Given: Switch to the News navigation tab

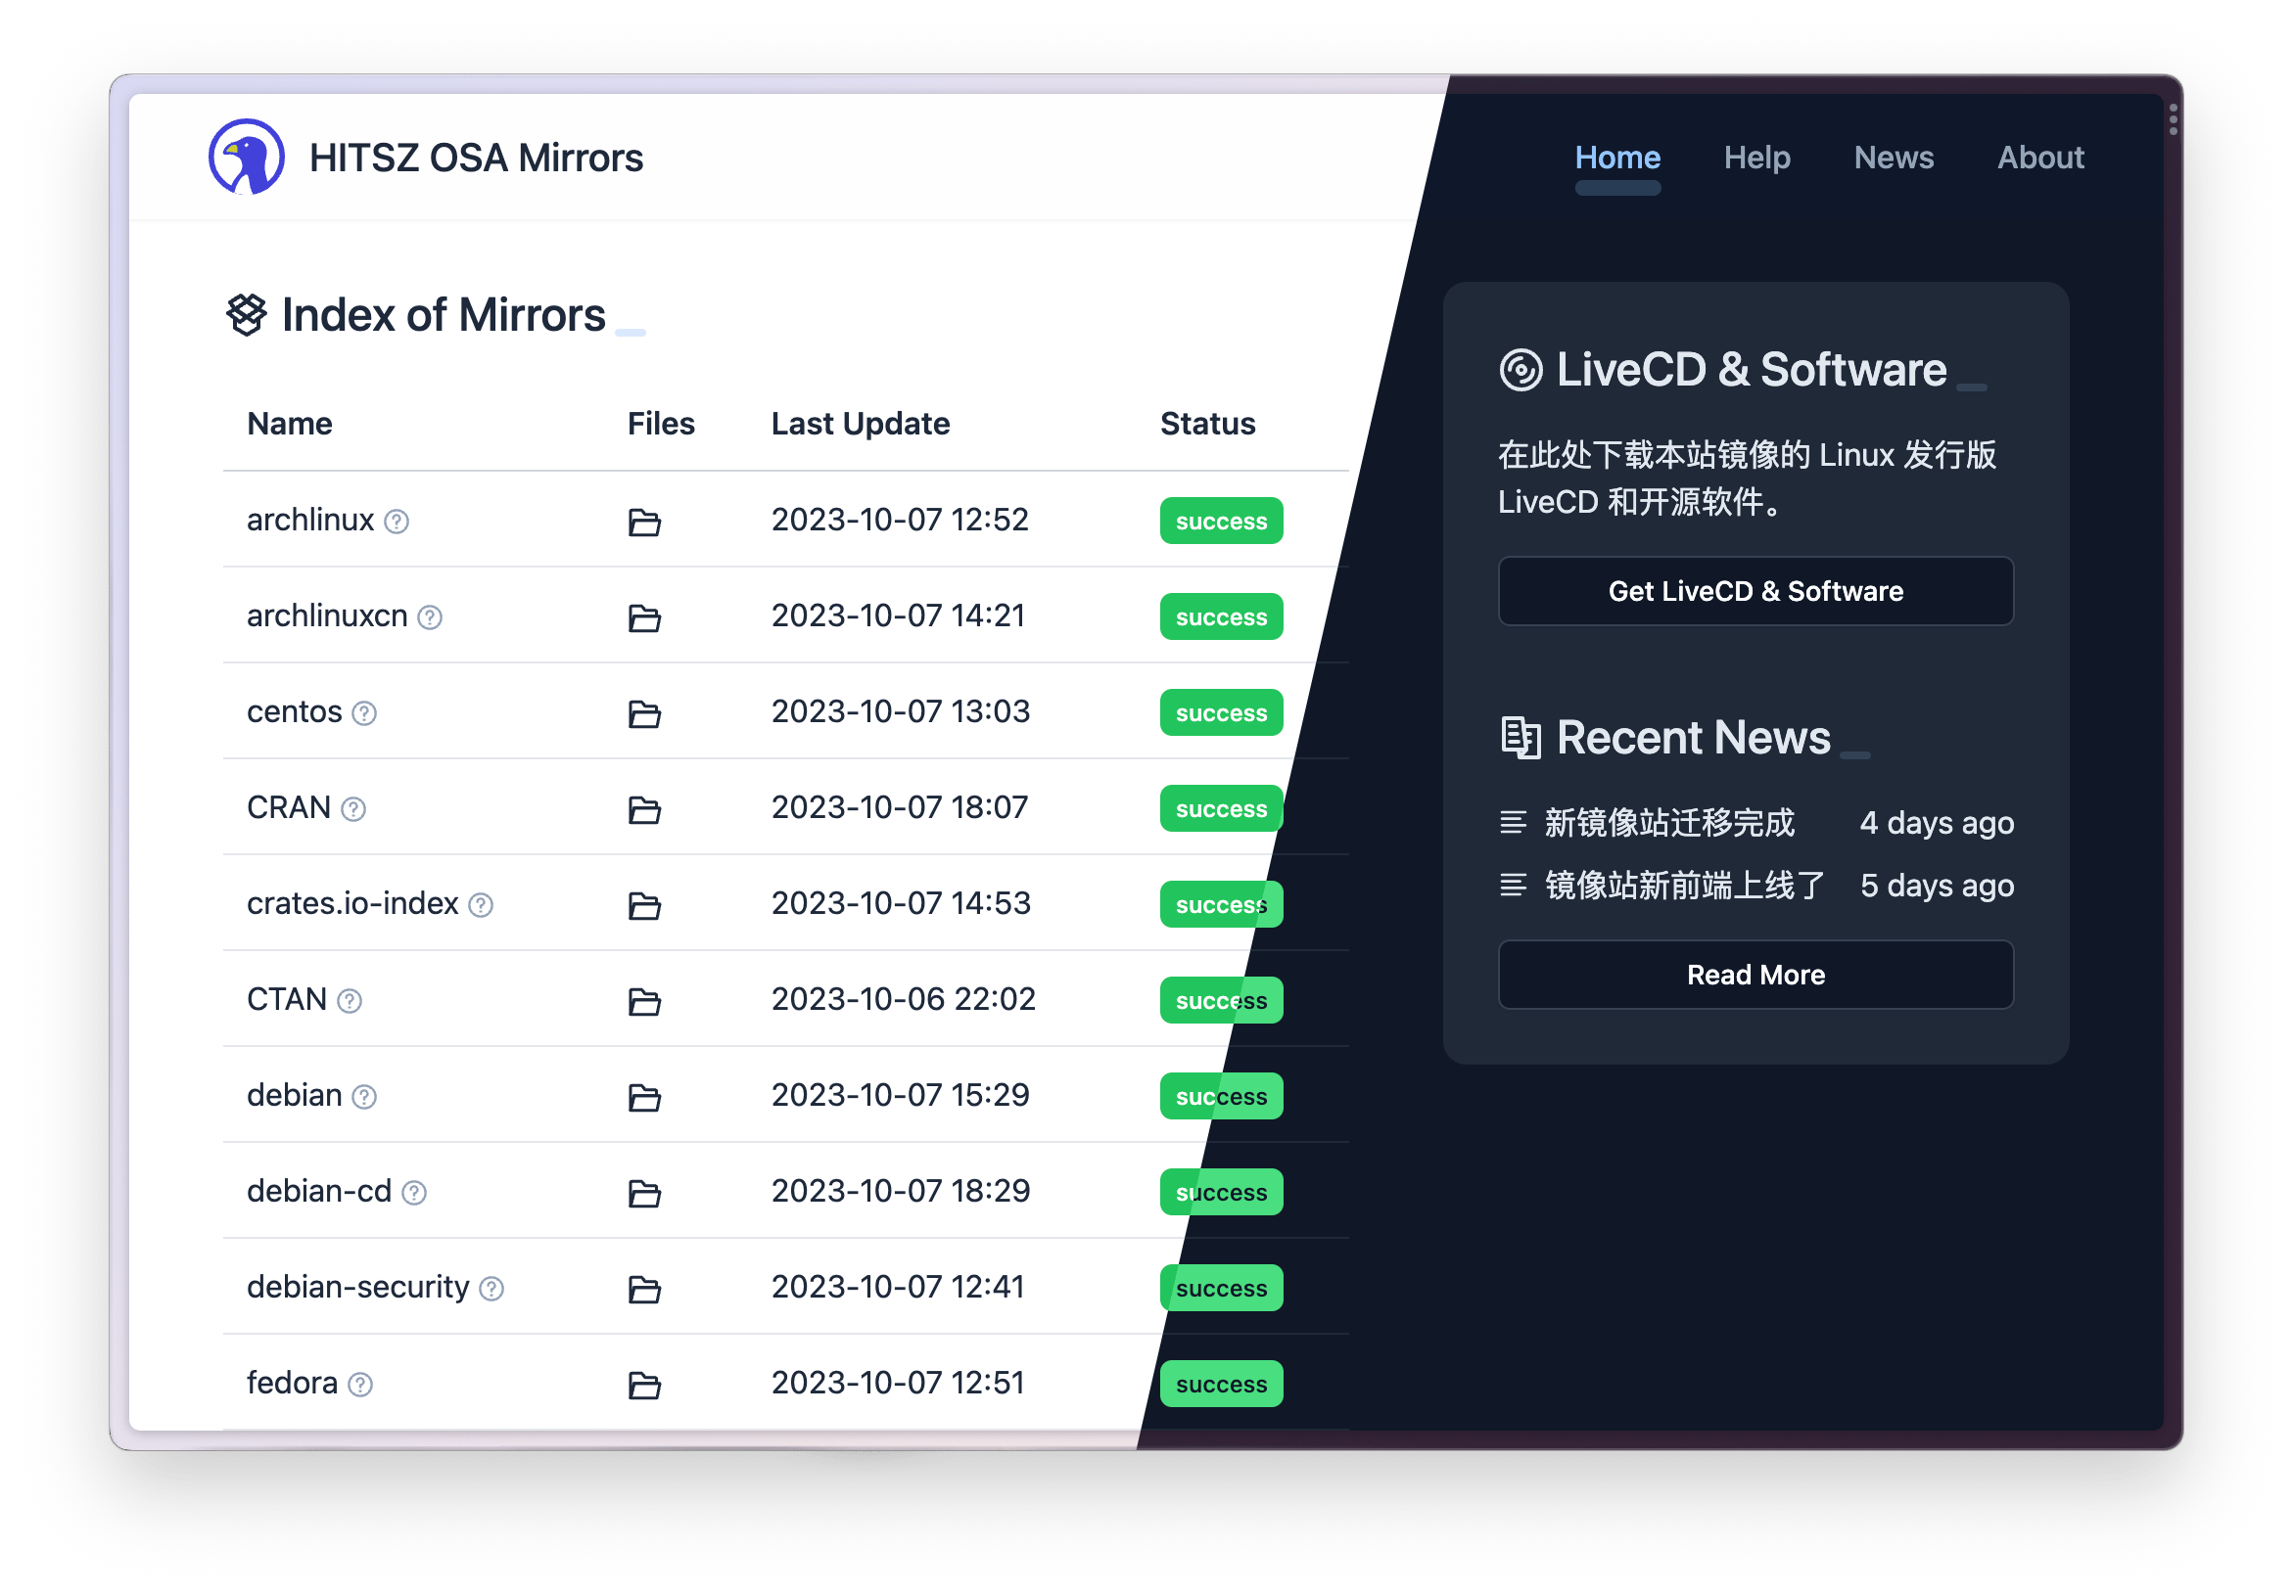Looking at the screenshot, I should pos(1894,157).
